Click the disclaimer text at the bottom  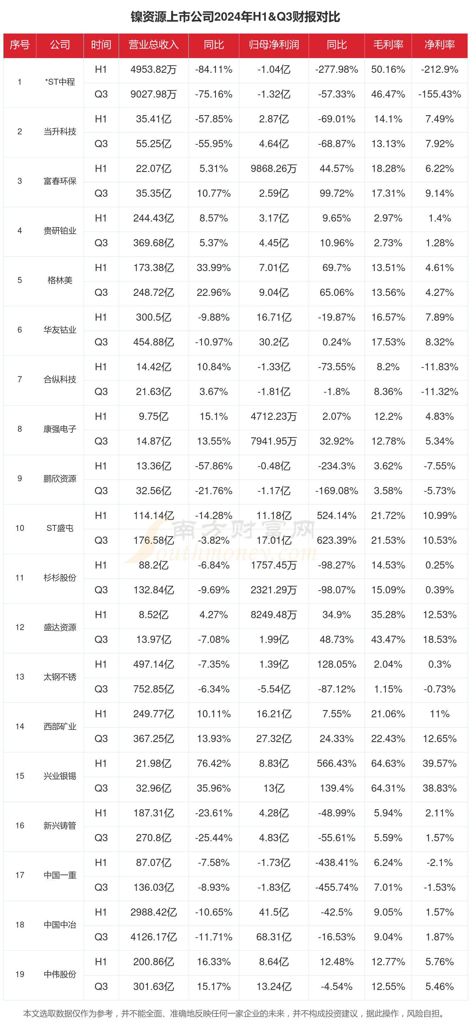click(235, 1013)
